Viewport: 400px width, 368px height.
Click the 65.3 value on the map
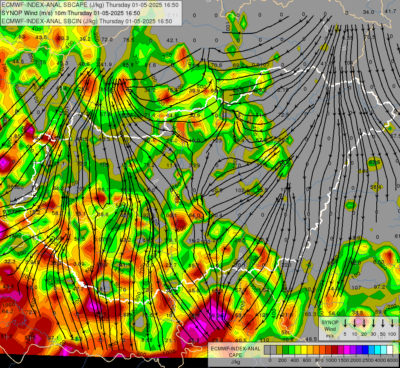311,314
